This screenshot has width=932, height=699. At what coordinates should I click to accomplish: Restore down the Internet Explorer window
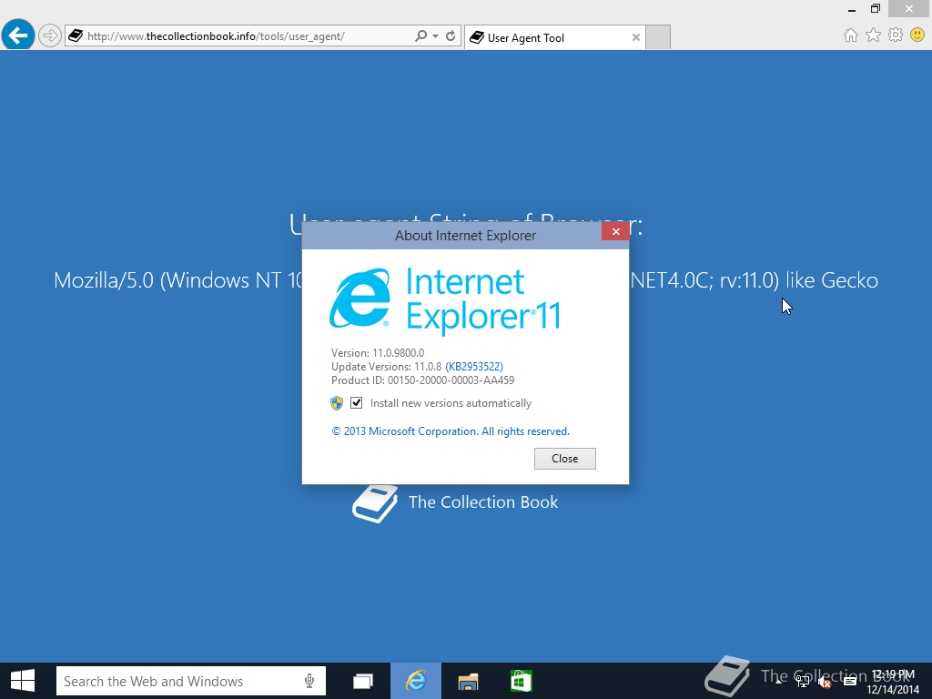[x=876, y=9]
